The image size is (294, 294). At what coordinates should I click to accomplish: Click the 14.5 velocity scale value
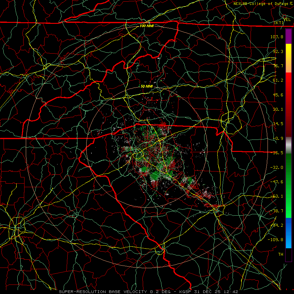click(278, 124)
